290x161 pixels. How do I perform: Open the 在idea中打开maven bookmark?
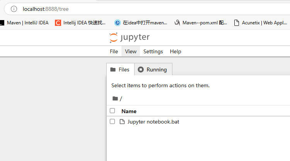(x=141, y=23)
